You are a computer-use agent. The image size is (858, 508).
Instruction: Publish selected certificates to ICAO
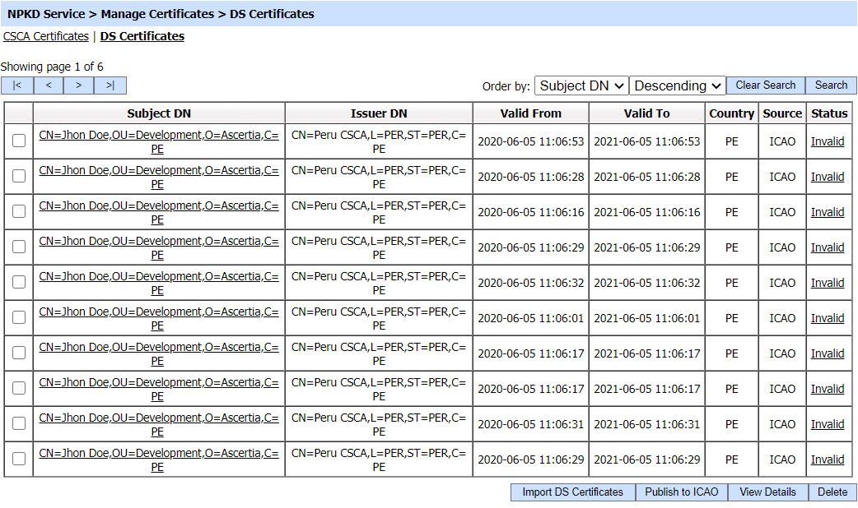point(681,492)
